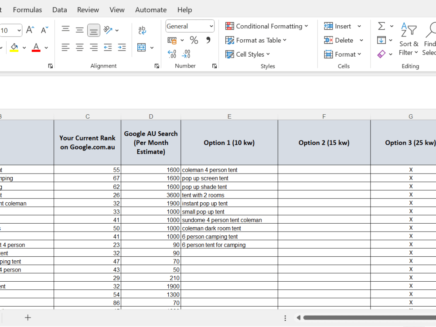Click the sheet tab options dots
This screenshot has height=327, width=436.
pyautogui.click(x=285, y=318)
